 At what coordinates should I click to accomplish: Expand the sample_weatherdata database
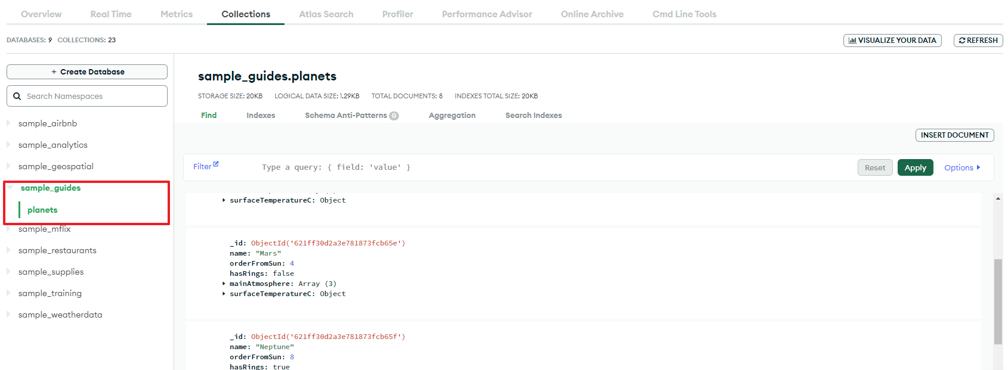(x=9, y=315)
